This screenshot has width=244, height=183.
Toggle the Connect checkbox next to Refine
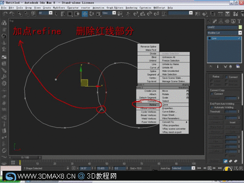click(x=226, y=77)
